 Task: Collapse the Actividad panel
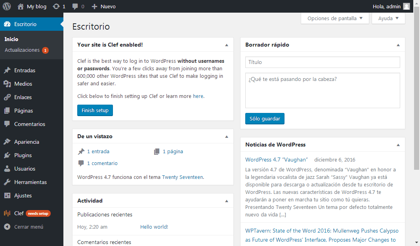(227, 201)
